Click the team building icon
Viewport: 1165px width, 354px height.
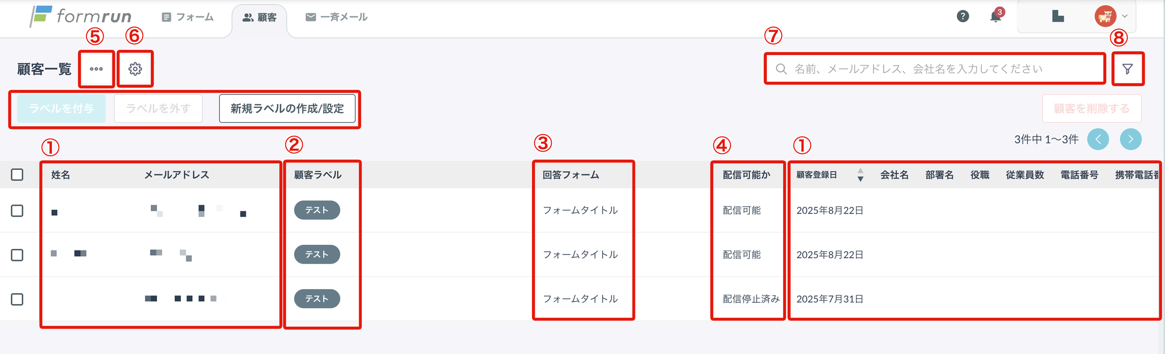pyautogui.click(x=1057, y=16)
